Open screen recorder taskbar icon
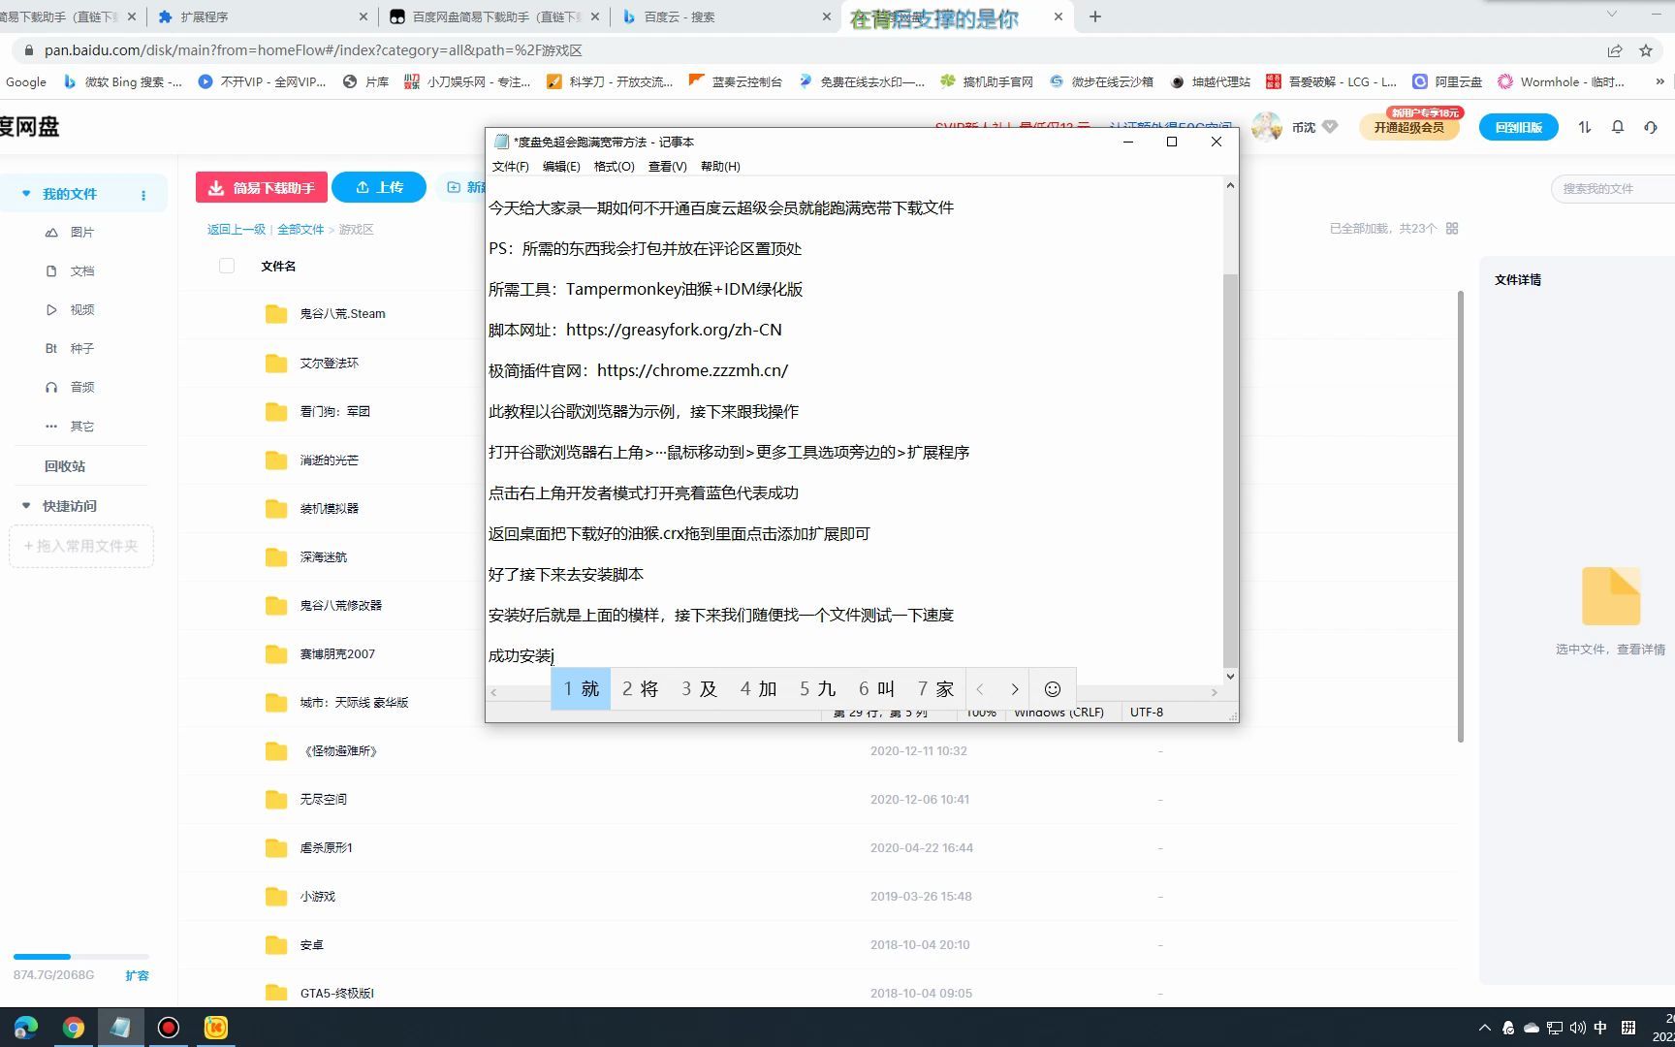 pyautogui.click(x=169, y=1028)
